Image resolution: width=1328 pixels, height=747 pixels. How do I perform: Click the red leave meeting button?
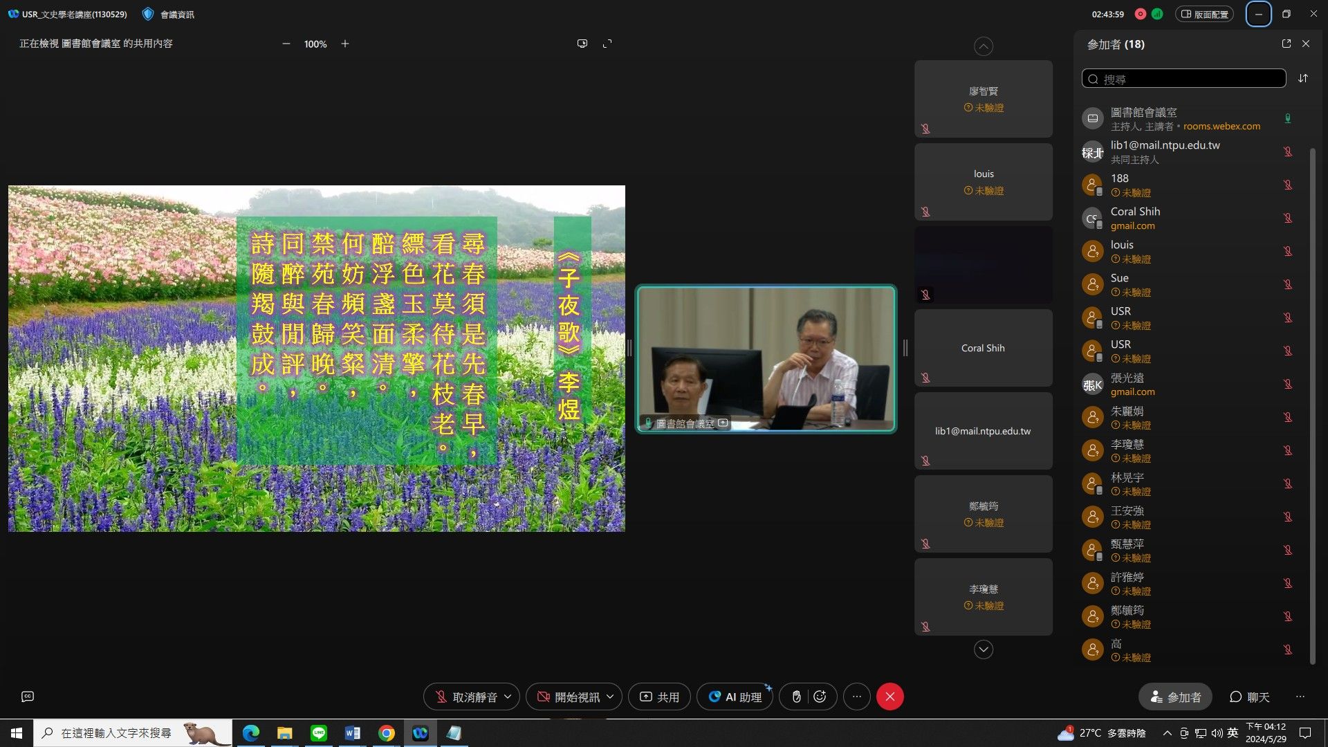(889, 697)
